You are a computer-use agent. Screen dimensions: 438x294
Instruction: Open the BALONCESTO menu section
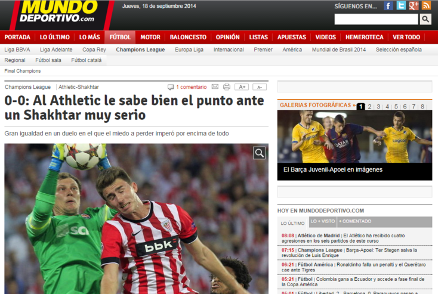coord(188,37)
